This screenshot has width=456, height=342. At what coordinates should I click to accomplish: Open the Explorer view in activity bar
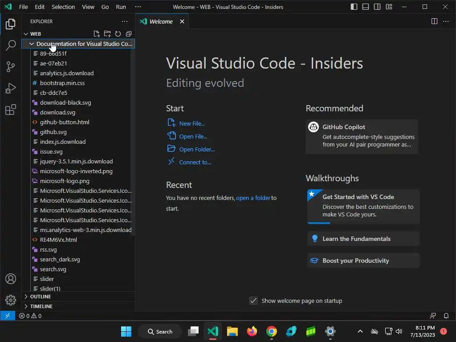(x=11, y=24)
